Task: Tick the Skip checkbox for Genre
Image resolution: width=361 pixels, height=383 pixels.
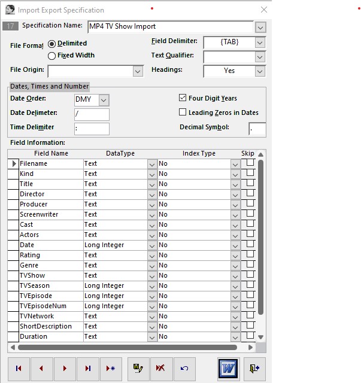Action: click(x=250, y=265)
